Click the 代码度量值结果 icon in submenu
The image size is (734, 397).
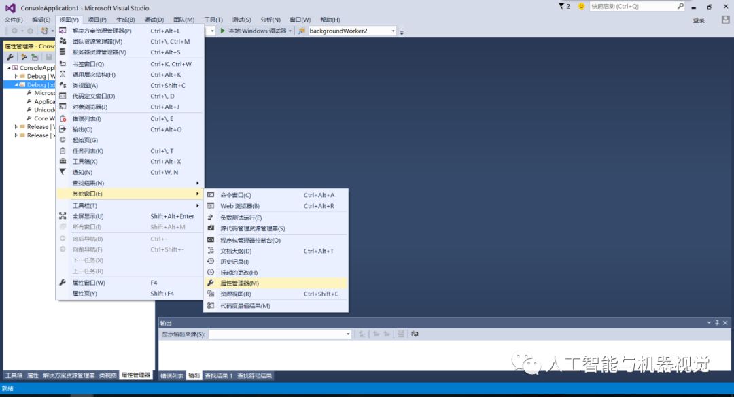pyautogui.click(x=211, y=306)
